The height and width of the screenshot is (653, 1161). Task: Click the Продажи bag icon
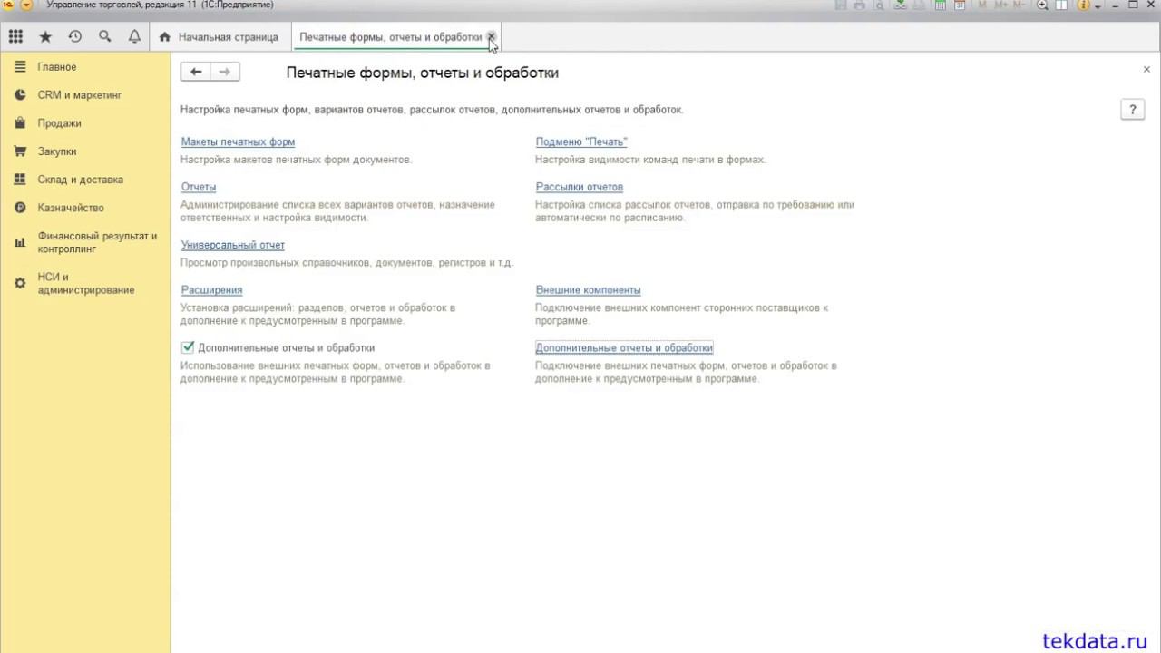tap(20, 123)
